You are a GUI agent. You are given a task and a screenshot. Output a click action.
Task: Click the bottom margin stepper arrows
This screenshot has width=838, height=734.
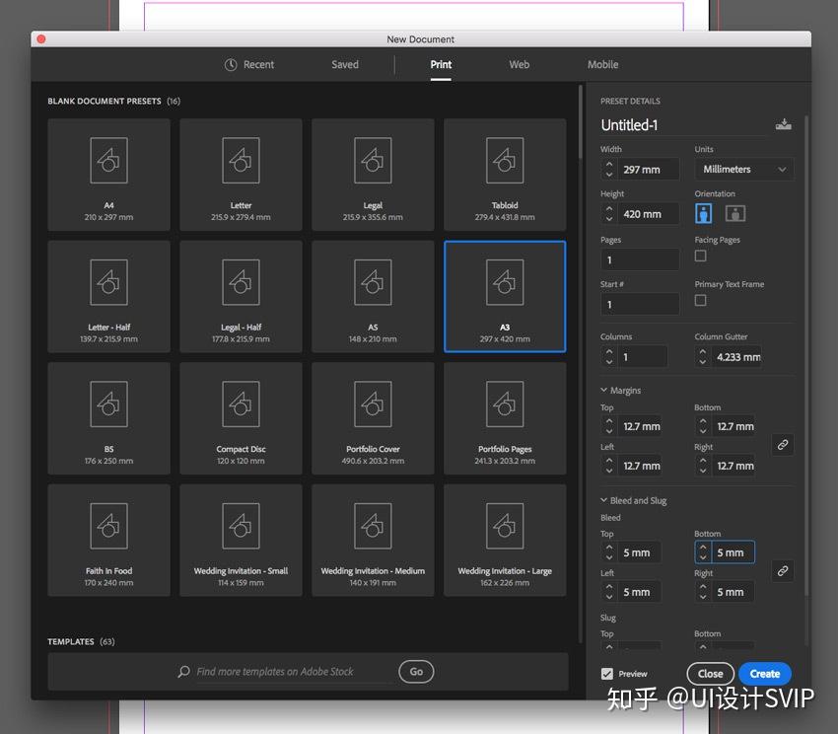pos(703,426)
